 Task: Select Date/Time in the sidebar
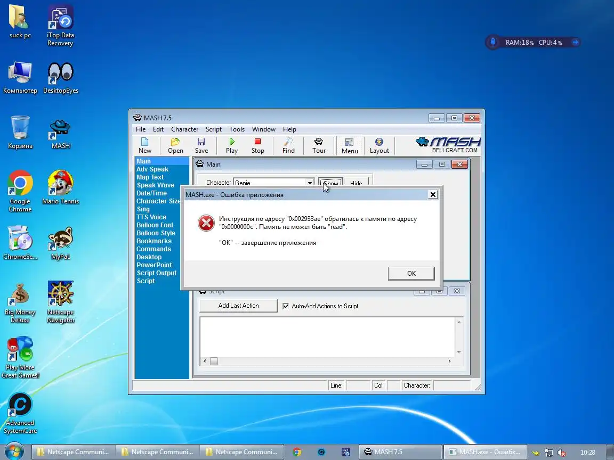[151, 193]
